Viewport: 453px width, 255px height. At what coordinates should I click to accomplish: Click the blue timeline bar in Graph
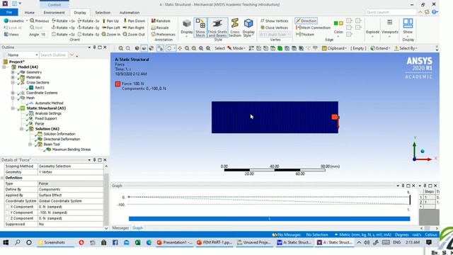pos(269,219)
